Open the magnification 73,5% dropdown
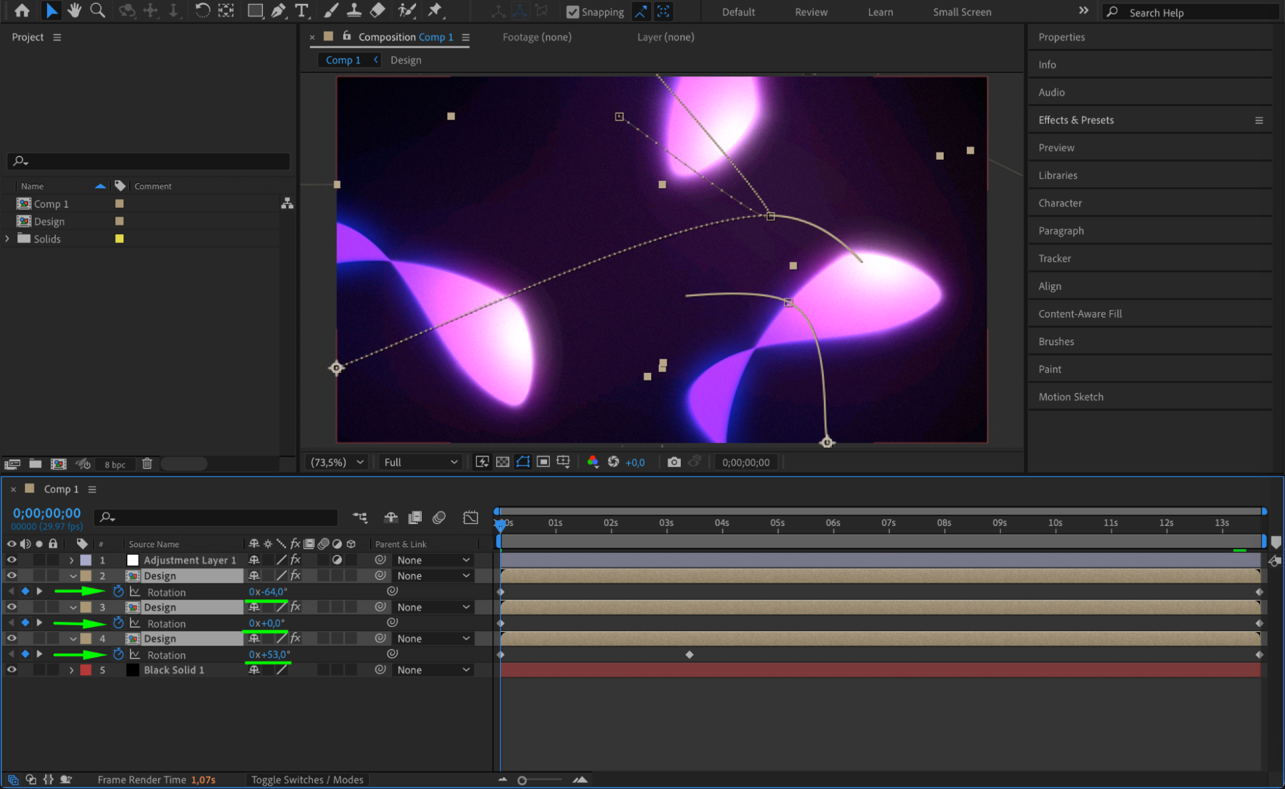This screenshot has height=789, width=1285. point(337,462)
